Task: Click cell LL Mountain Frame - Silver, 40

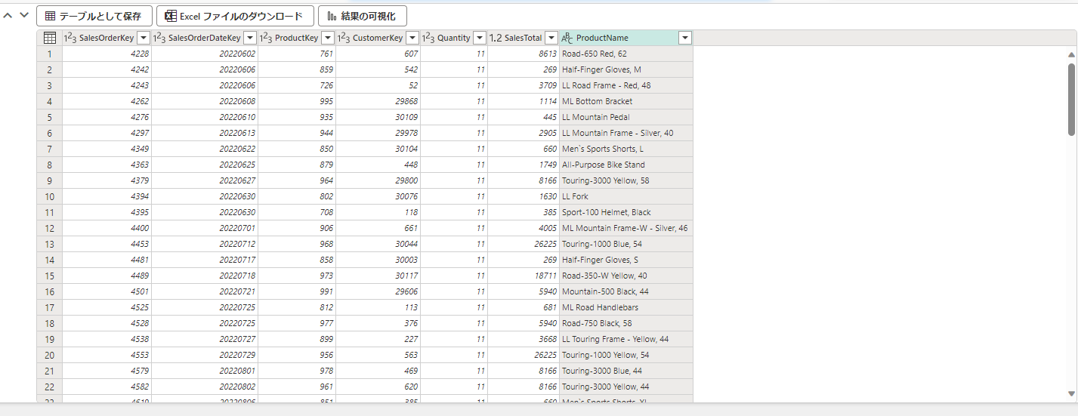Action: pyautogui.click(x=625, y=133)
